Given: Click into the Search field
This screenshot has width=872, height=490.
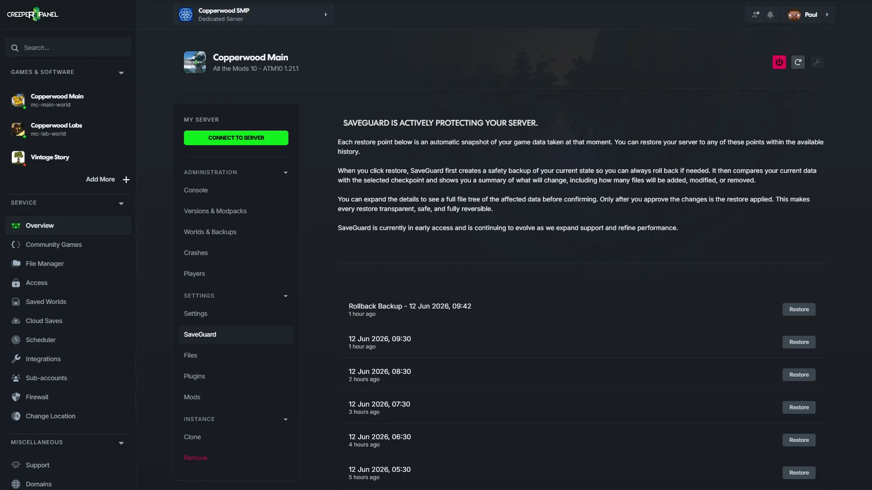Looking at the screenshot, I should coord(68,48).
